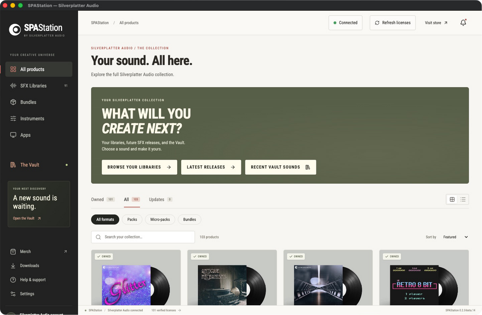Viewport: 482px width, 315px height.
Task: Click the Search your collection field
Action: [x=143, y=237]
